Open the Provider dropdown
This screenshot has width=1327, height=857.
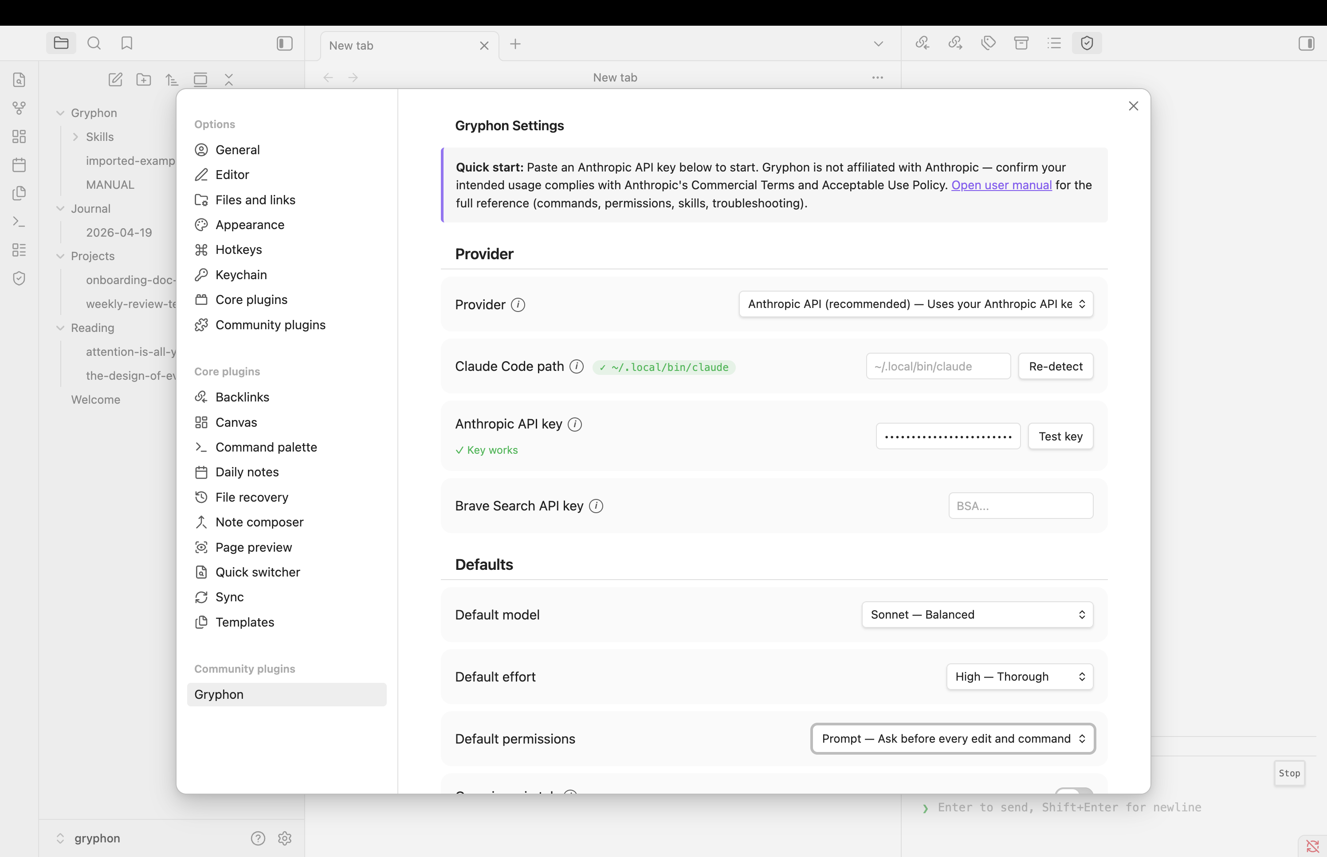[x=916, y=304]
